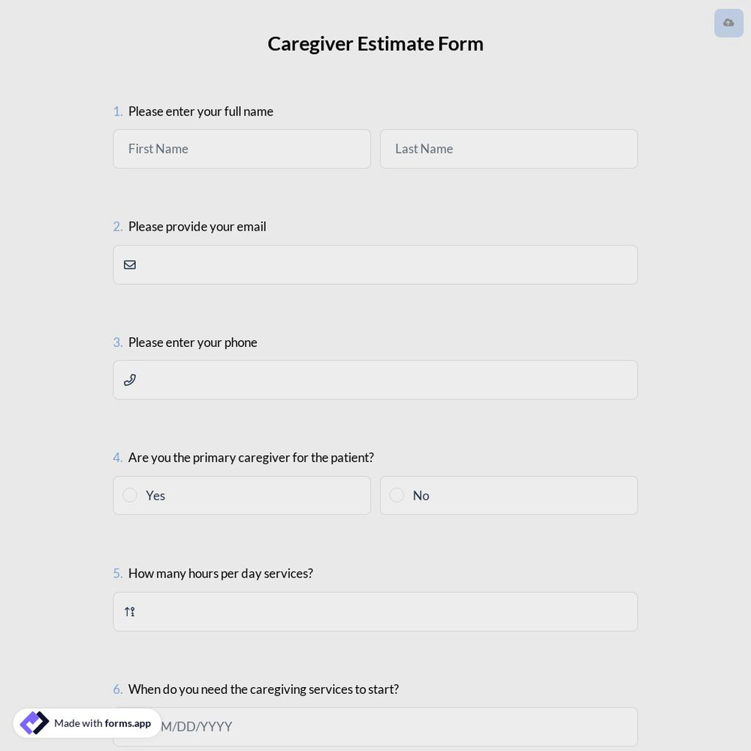This screenshot has height=751, width=751.
Task: Click the numeric selector icon in the hours field
Action: (129, 611)
